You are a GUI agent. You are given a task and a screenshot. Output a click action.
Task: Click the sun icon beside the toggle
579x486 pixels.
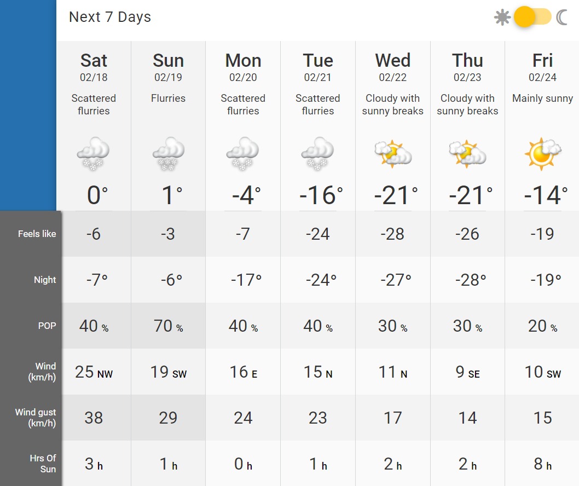(x=502, y=18)
